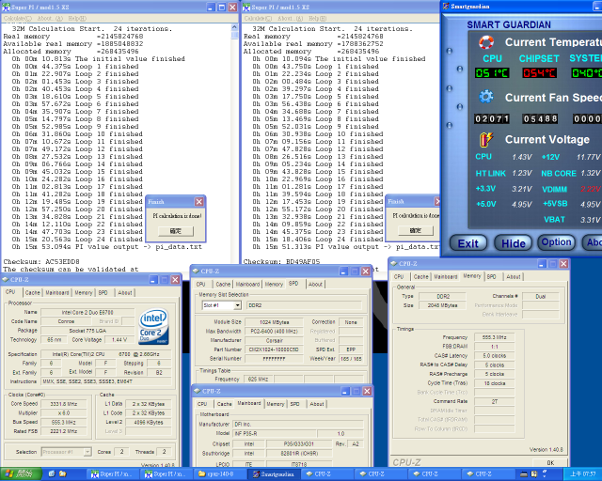Click the battery lightning icon beside Current Voltage
The image size is (602, 481).
pyautogui.click(x=486, y=140)
